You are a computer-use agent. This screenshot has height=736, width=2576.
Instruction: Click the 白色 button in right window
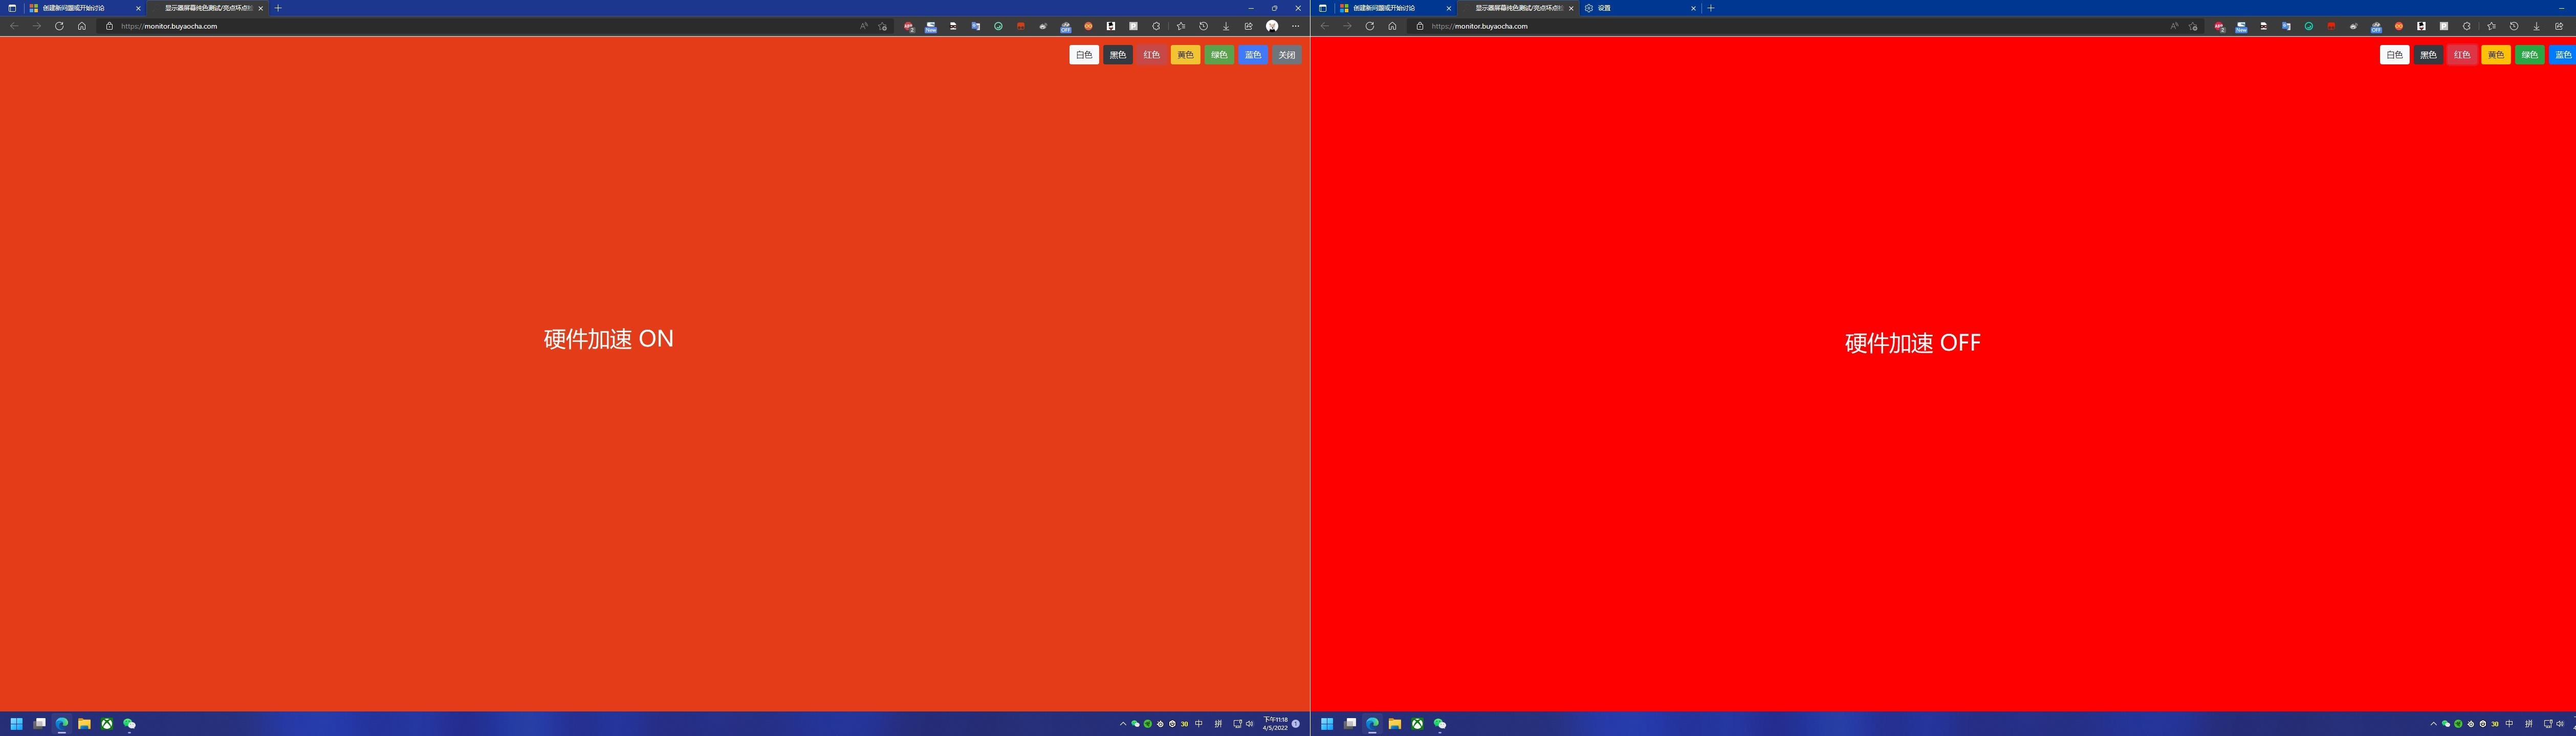[x=2394, y=55]
